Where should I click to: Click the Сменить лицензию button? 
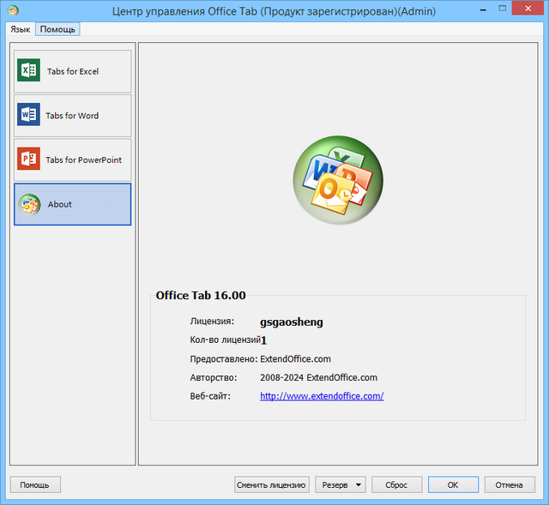[271, 484]
